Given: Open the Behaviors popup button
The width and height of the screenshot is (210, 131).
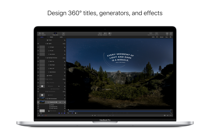Looking at the screenshot, I should [105, 34].
